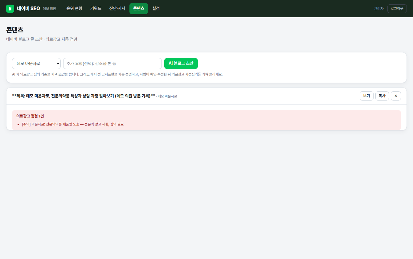
Task: Click the AI 블로그 초안 button
Action: [x=181, y=64]
